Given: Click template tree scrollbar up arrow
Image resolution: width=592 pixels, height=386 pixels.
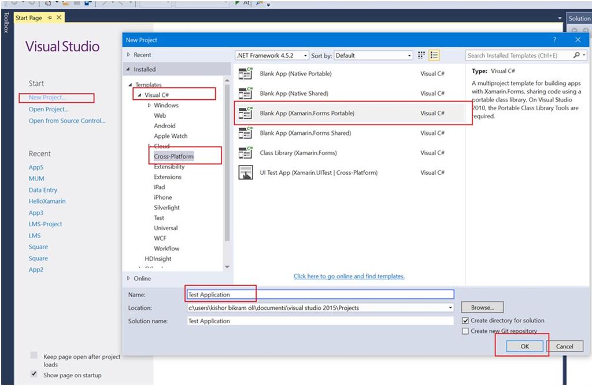Looking at the screenshot, I should (x=227, y=80).
